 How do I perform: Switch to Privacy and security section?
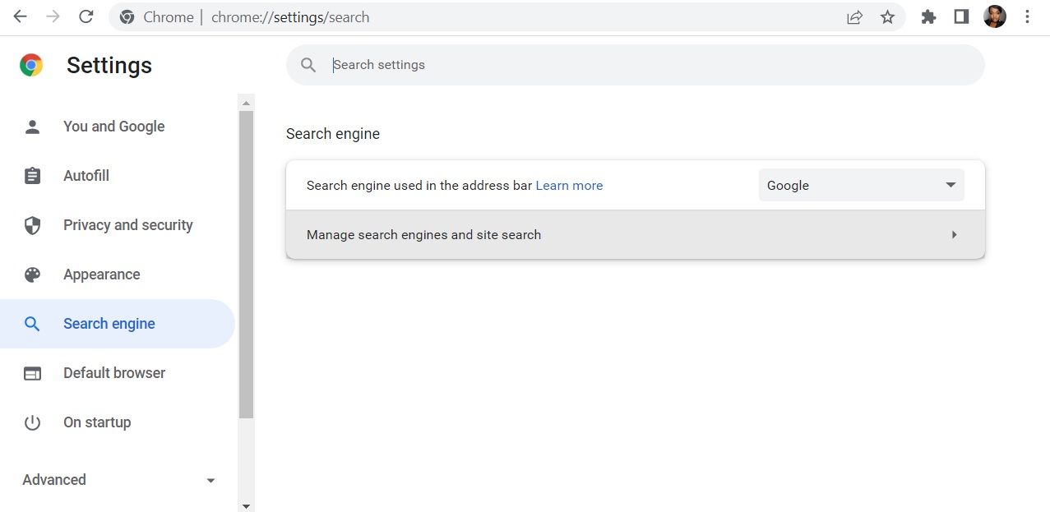click(127, 224)
